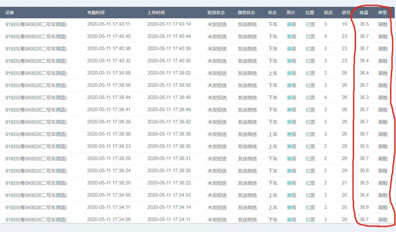The height and width of the screenshot is (232, 396).
Task: Open 位置 for the 17:40:32 attendance row
Action: click(310, 61)
